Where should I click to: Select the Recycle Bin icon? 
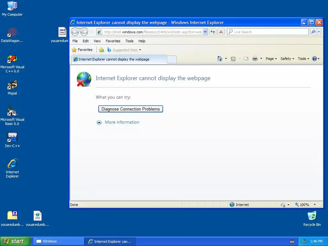click(312, 218)
